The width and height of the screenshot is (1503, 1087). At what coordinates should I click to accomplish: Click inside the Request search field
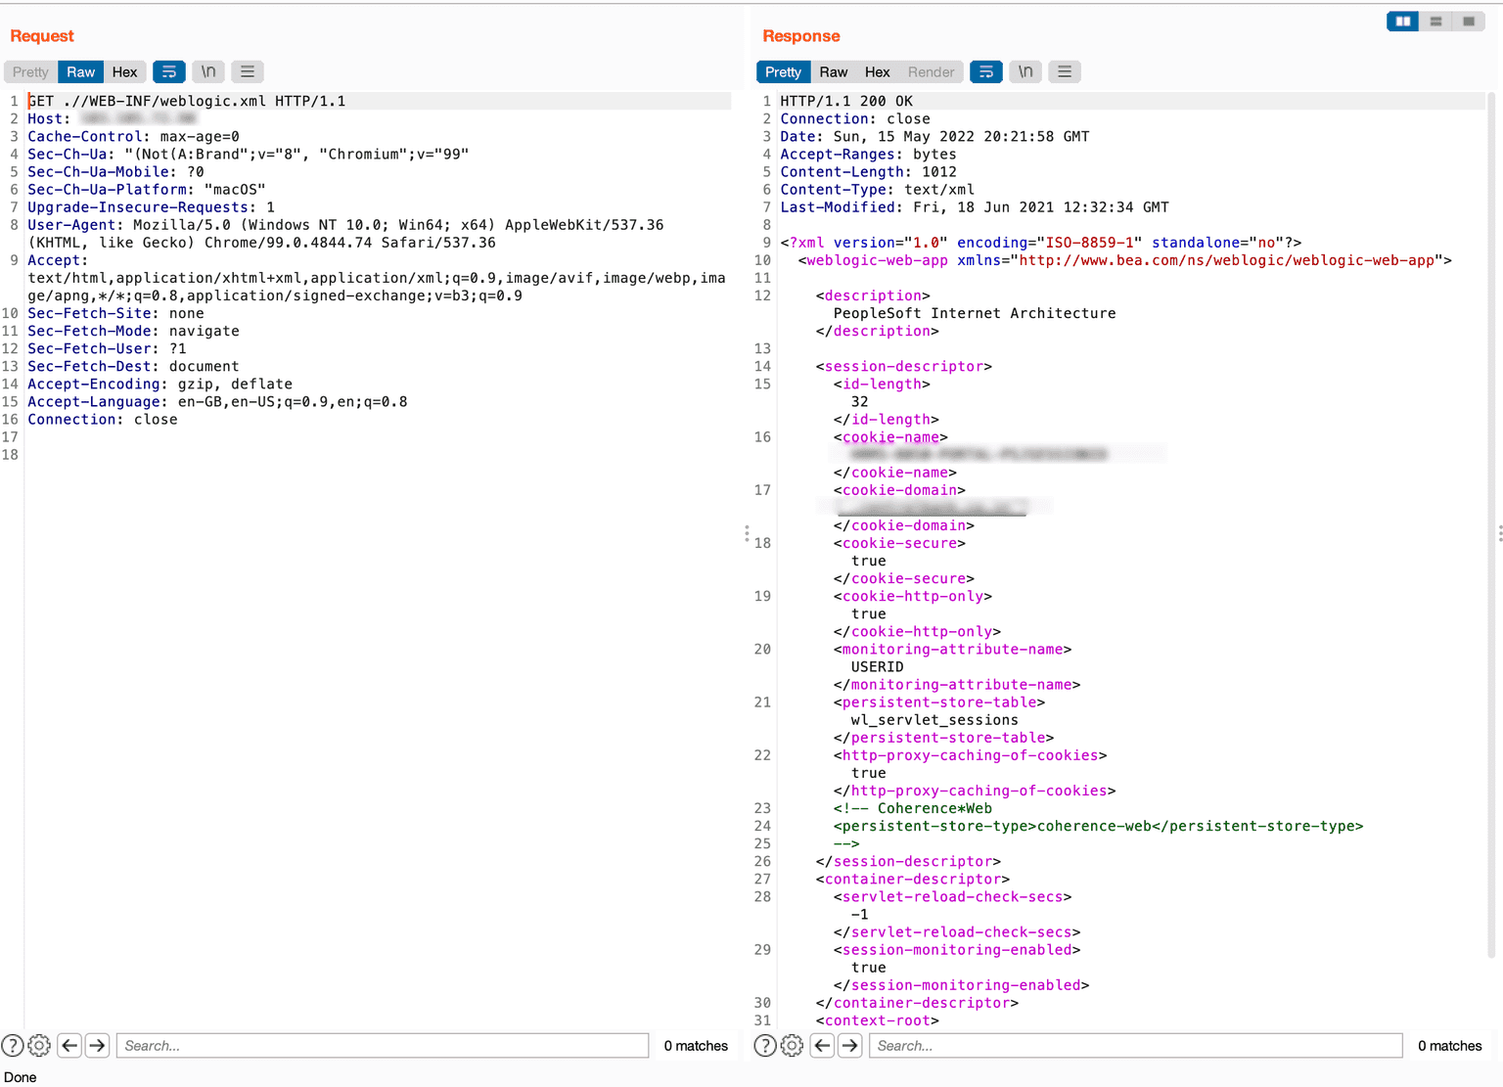[382, 1045]
